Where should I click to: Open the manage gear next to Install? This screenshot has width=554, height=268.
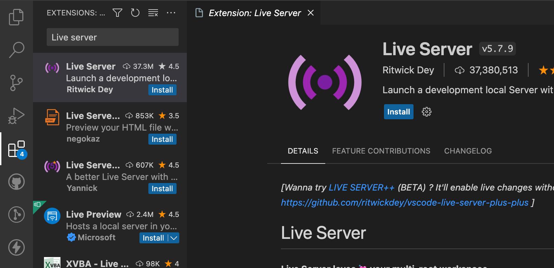point(427,112)
